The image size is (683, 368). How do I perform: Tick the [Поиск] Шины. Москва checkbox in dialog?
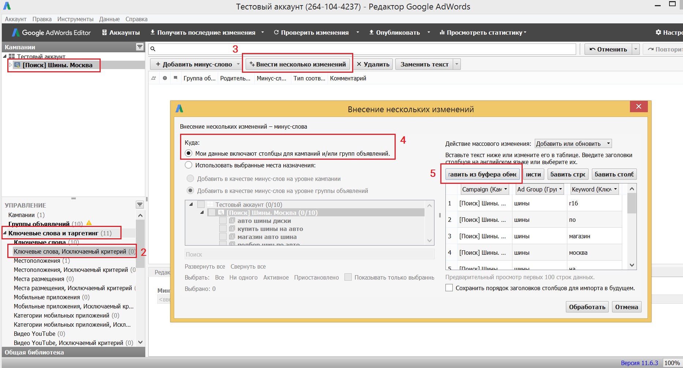[212, 212]
